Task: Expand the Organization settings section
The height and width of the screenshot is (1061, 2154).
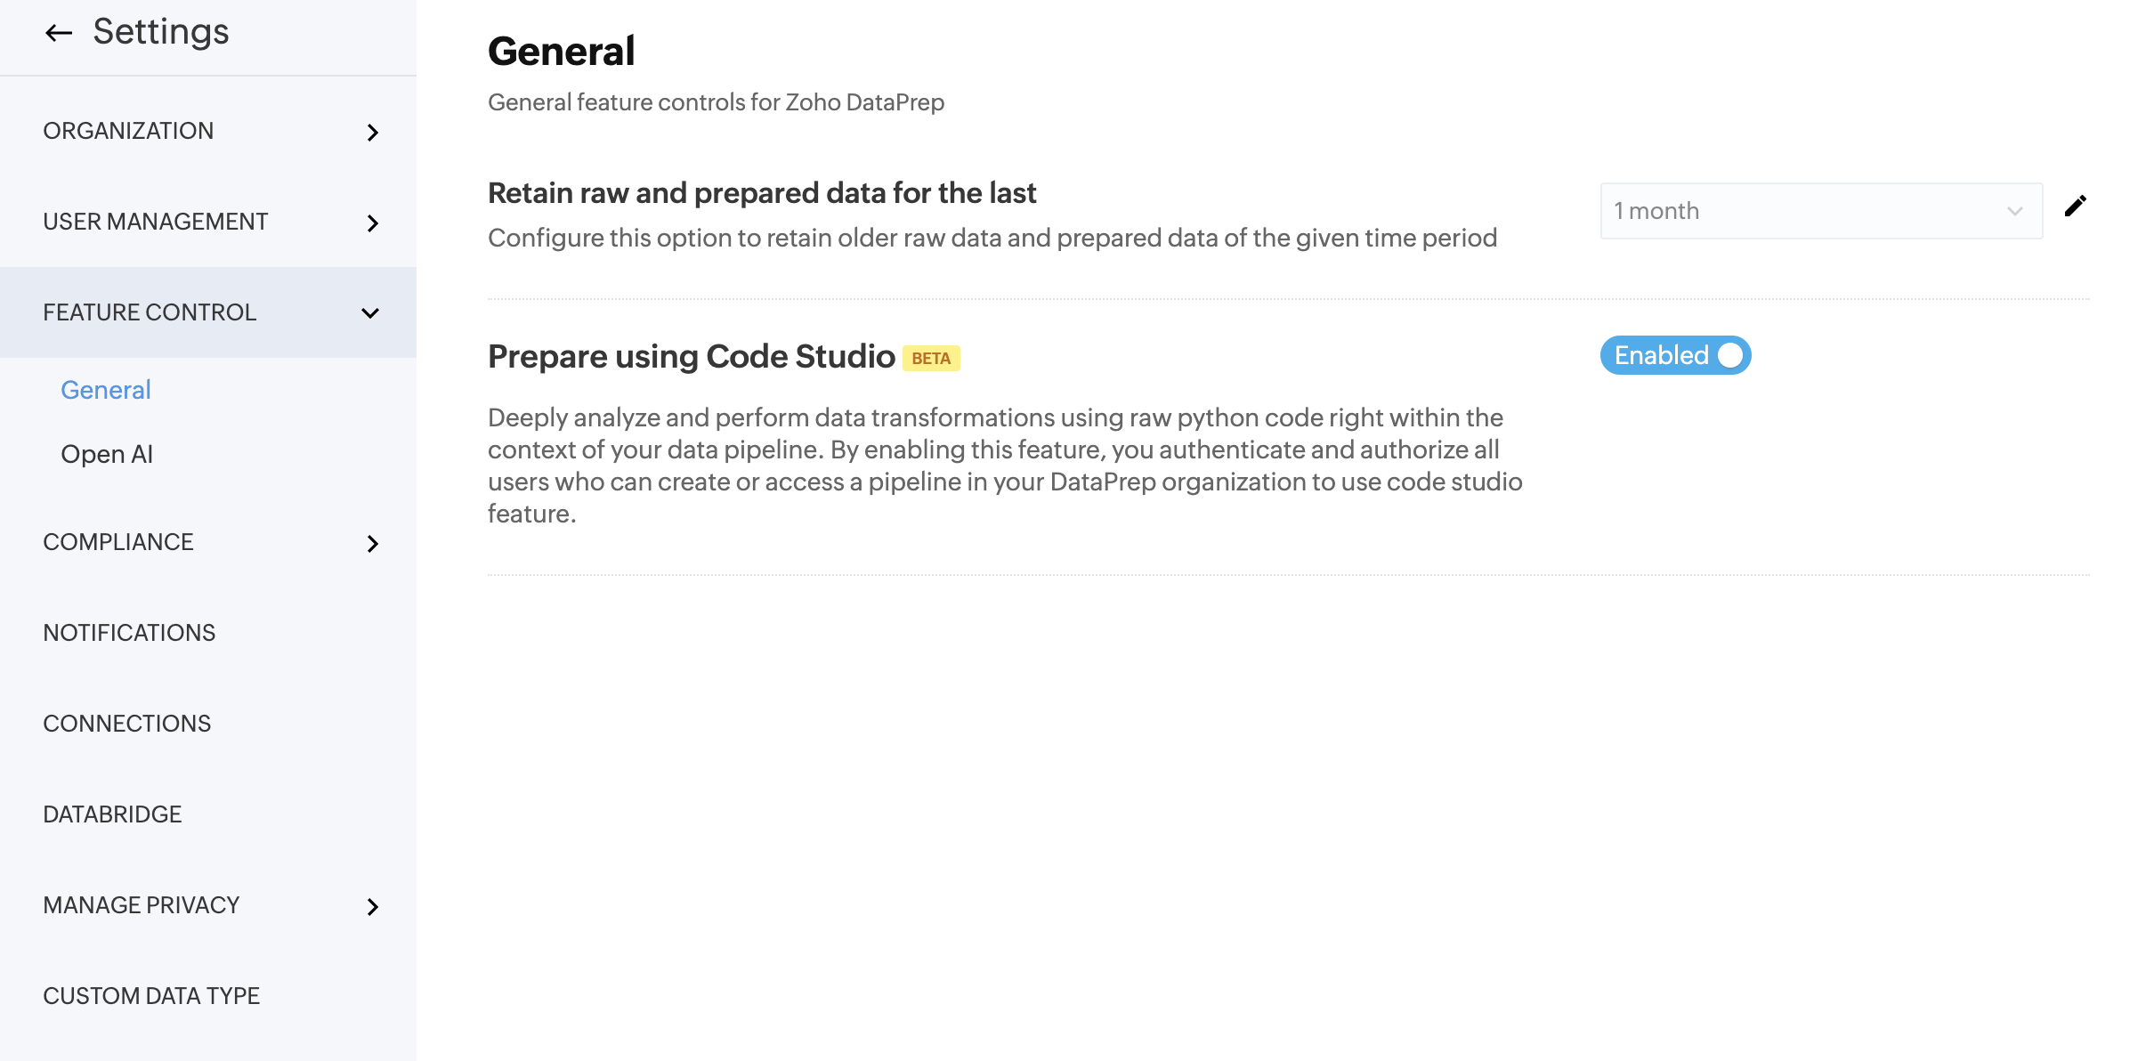Action: 128,131
